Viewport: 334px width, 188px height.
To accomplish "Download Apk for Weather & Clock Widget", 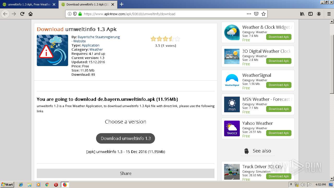I will coord(279,37).
